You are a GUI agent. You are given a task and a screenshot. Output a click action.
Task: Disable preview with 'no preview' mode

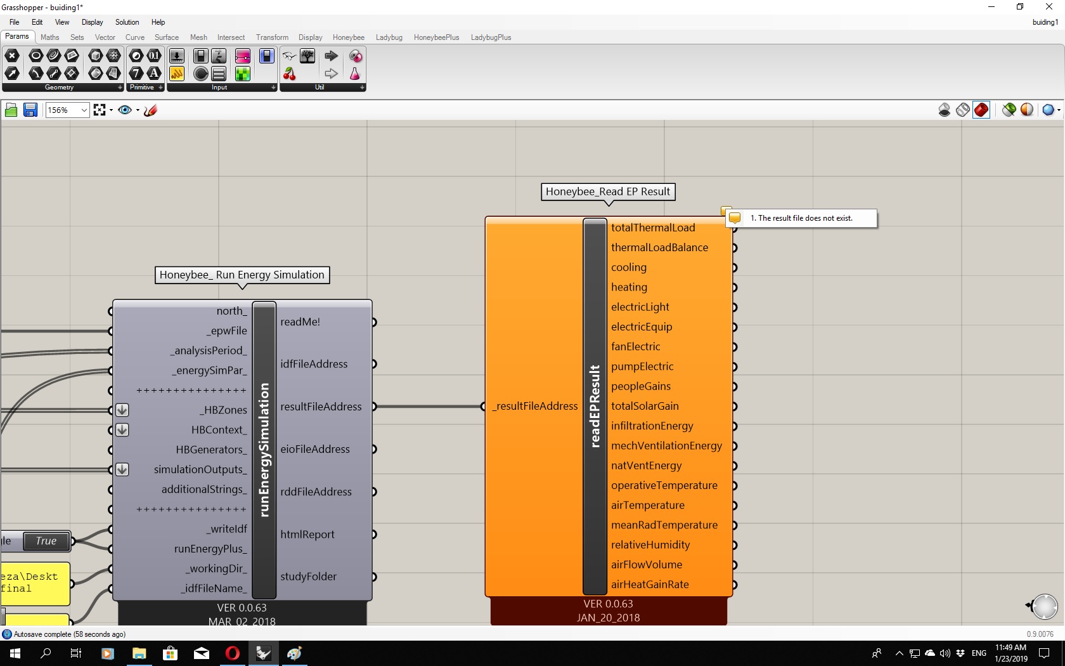(945, 110)
